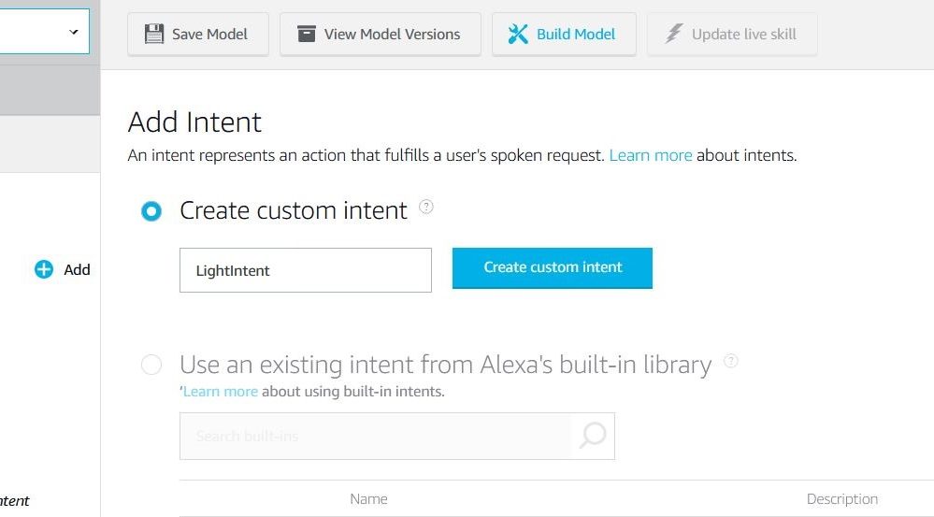Follow the Learn more link about intents

coord(651,155)
